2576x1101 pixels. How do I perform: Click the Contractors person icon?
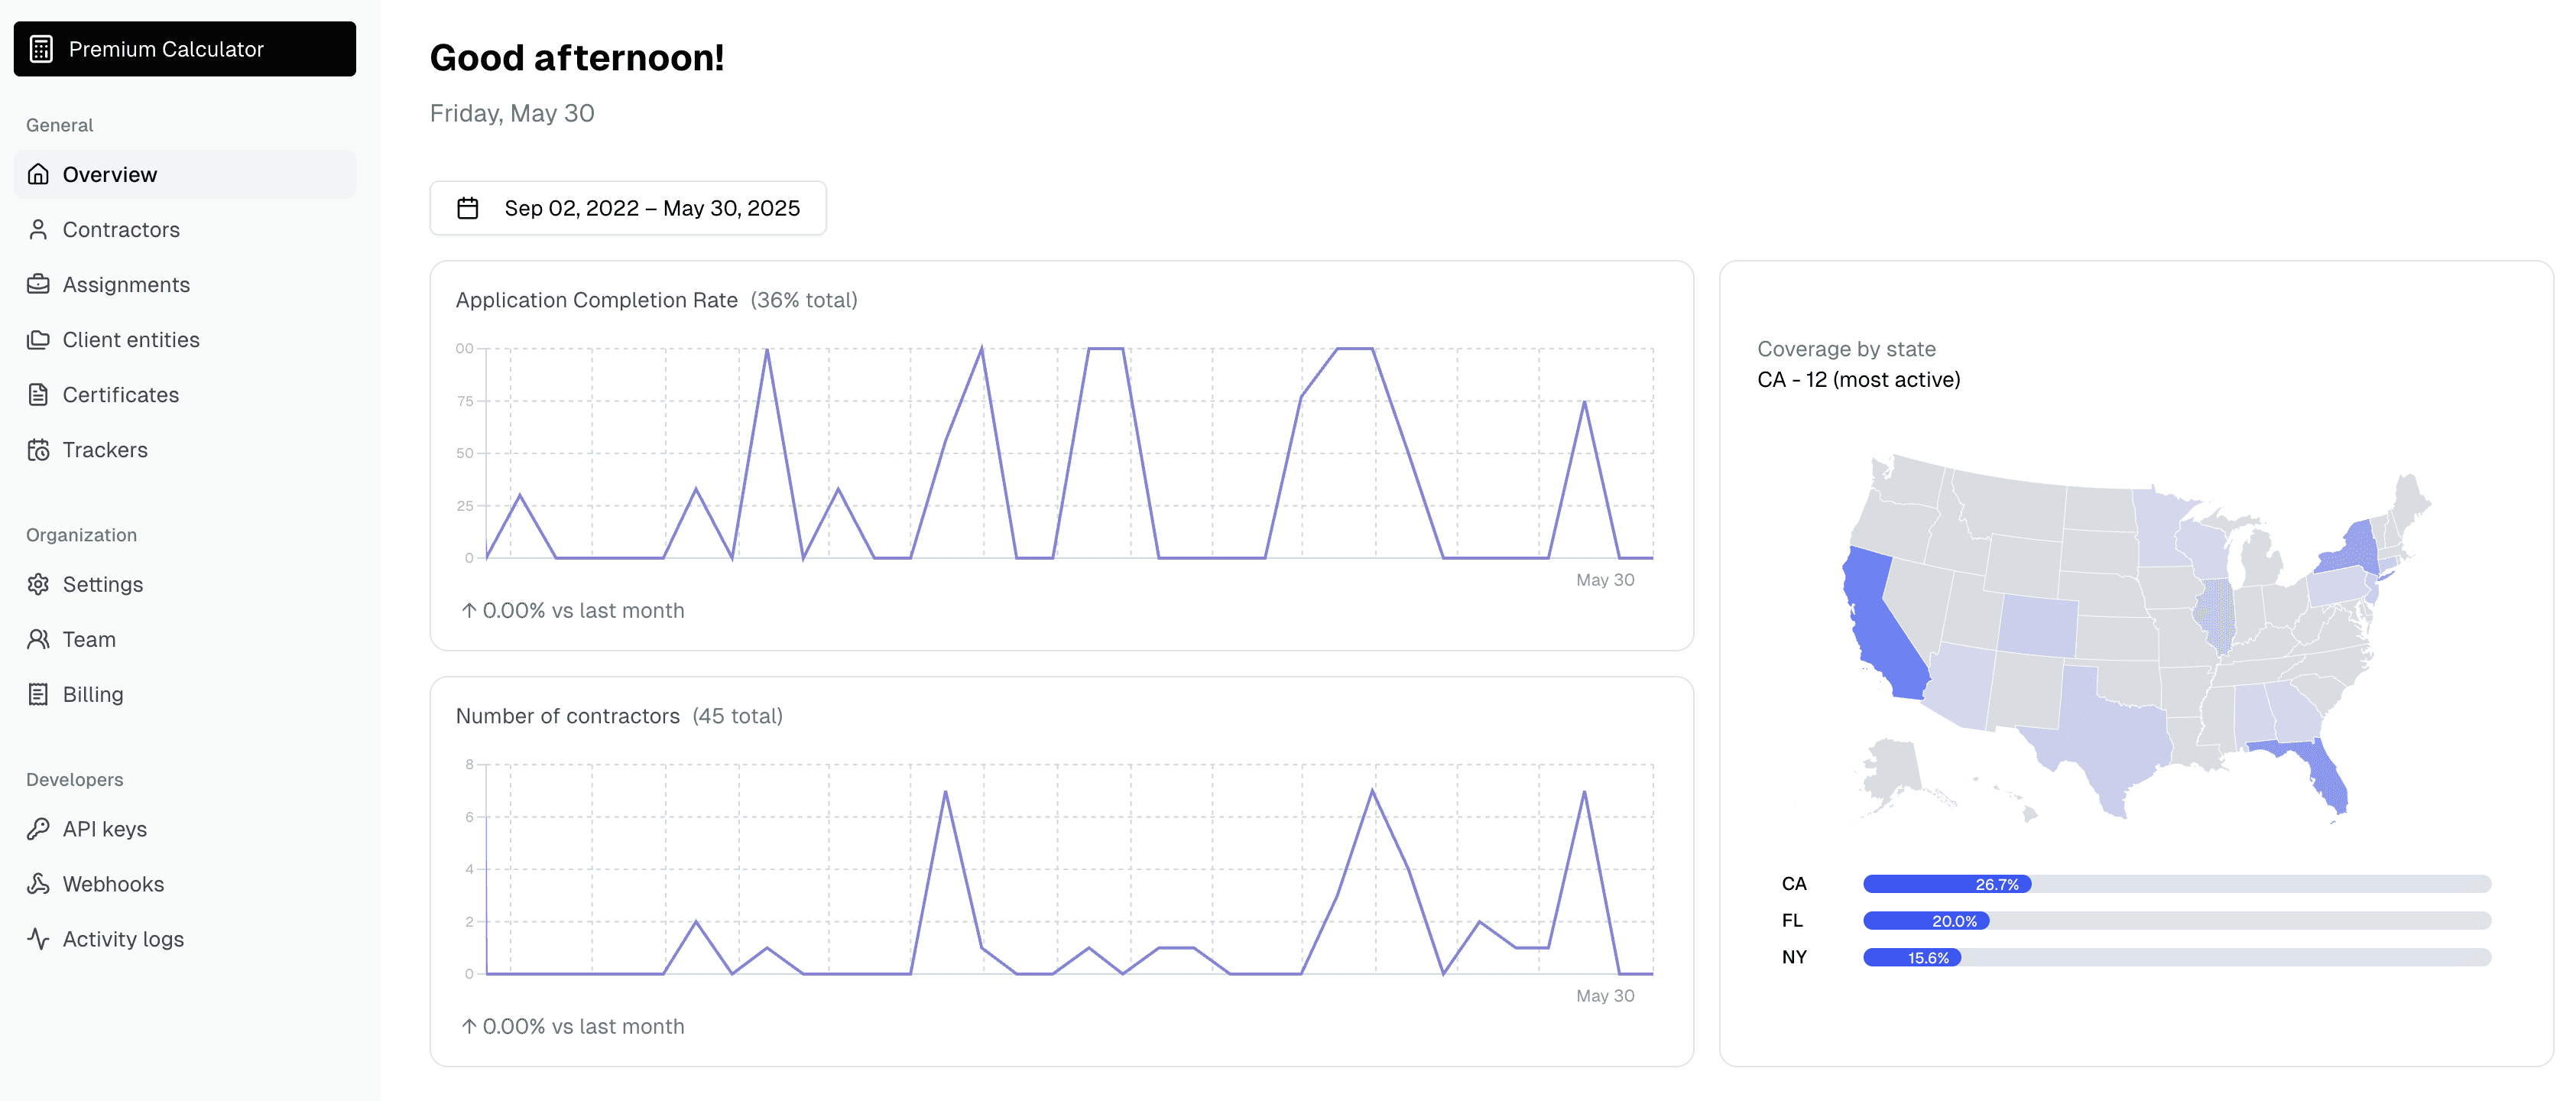pyautogui.click(x=38, y=229)
